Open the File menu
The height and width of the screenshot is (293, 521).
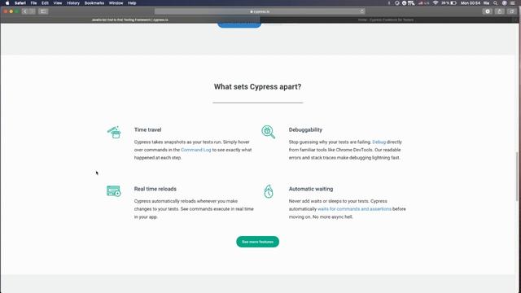tap(33, 3)
